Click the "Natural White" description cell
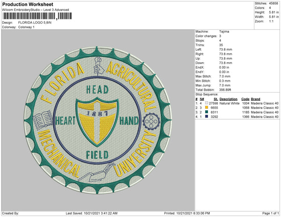 [229, 103]
